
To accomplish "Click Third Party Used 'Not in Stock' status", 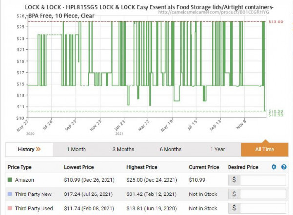I will click(203, 208).
